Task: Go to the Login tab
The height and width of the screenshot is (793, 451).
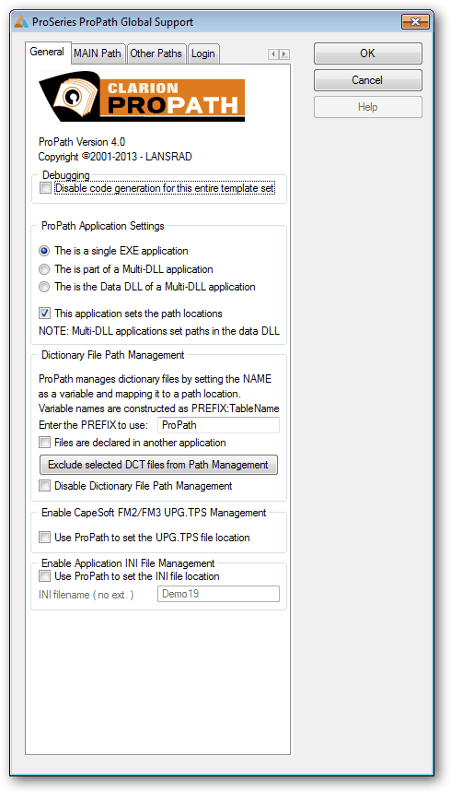Action: tap(203, 53)
